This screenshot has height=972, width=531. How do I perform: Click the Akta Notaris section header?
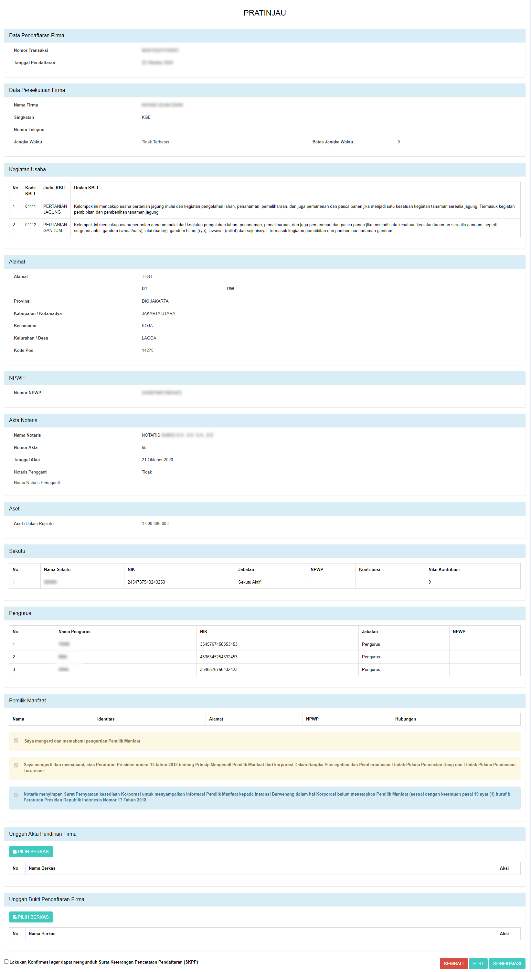point(23,420)
